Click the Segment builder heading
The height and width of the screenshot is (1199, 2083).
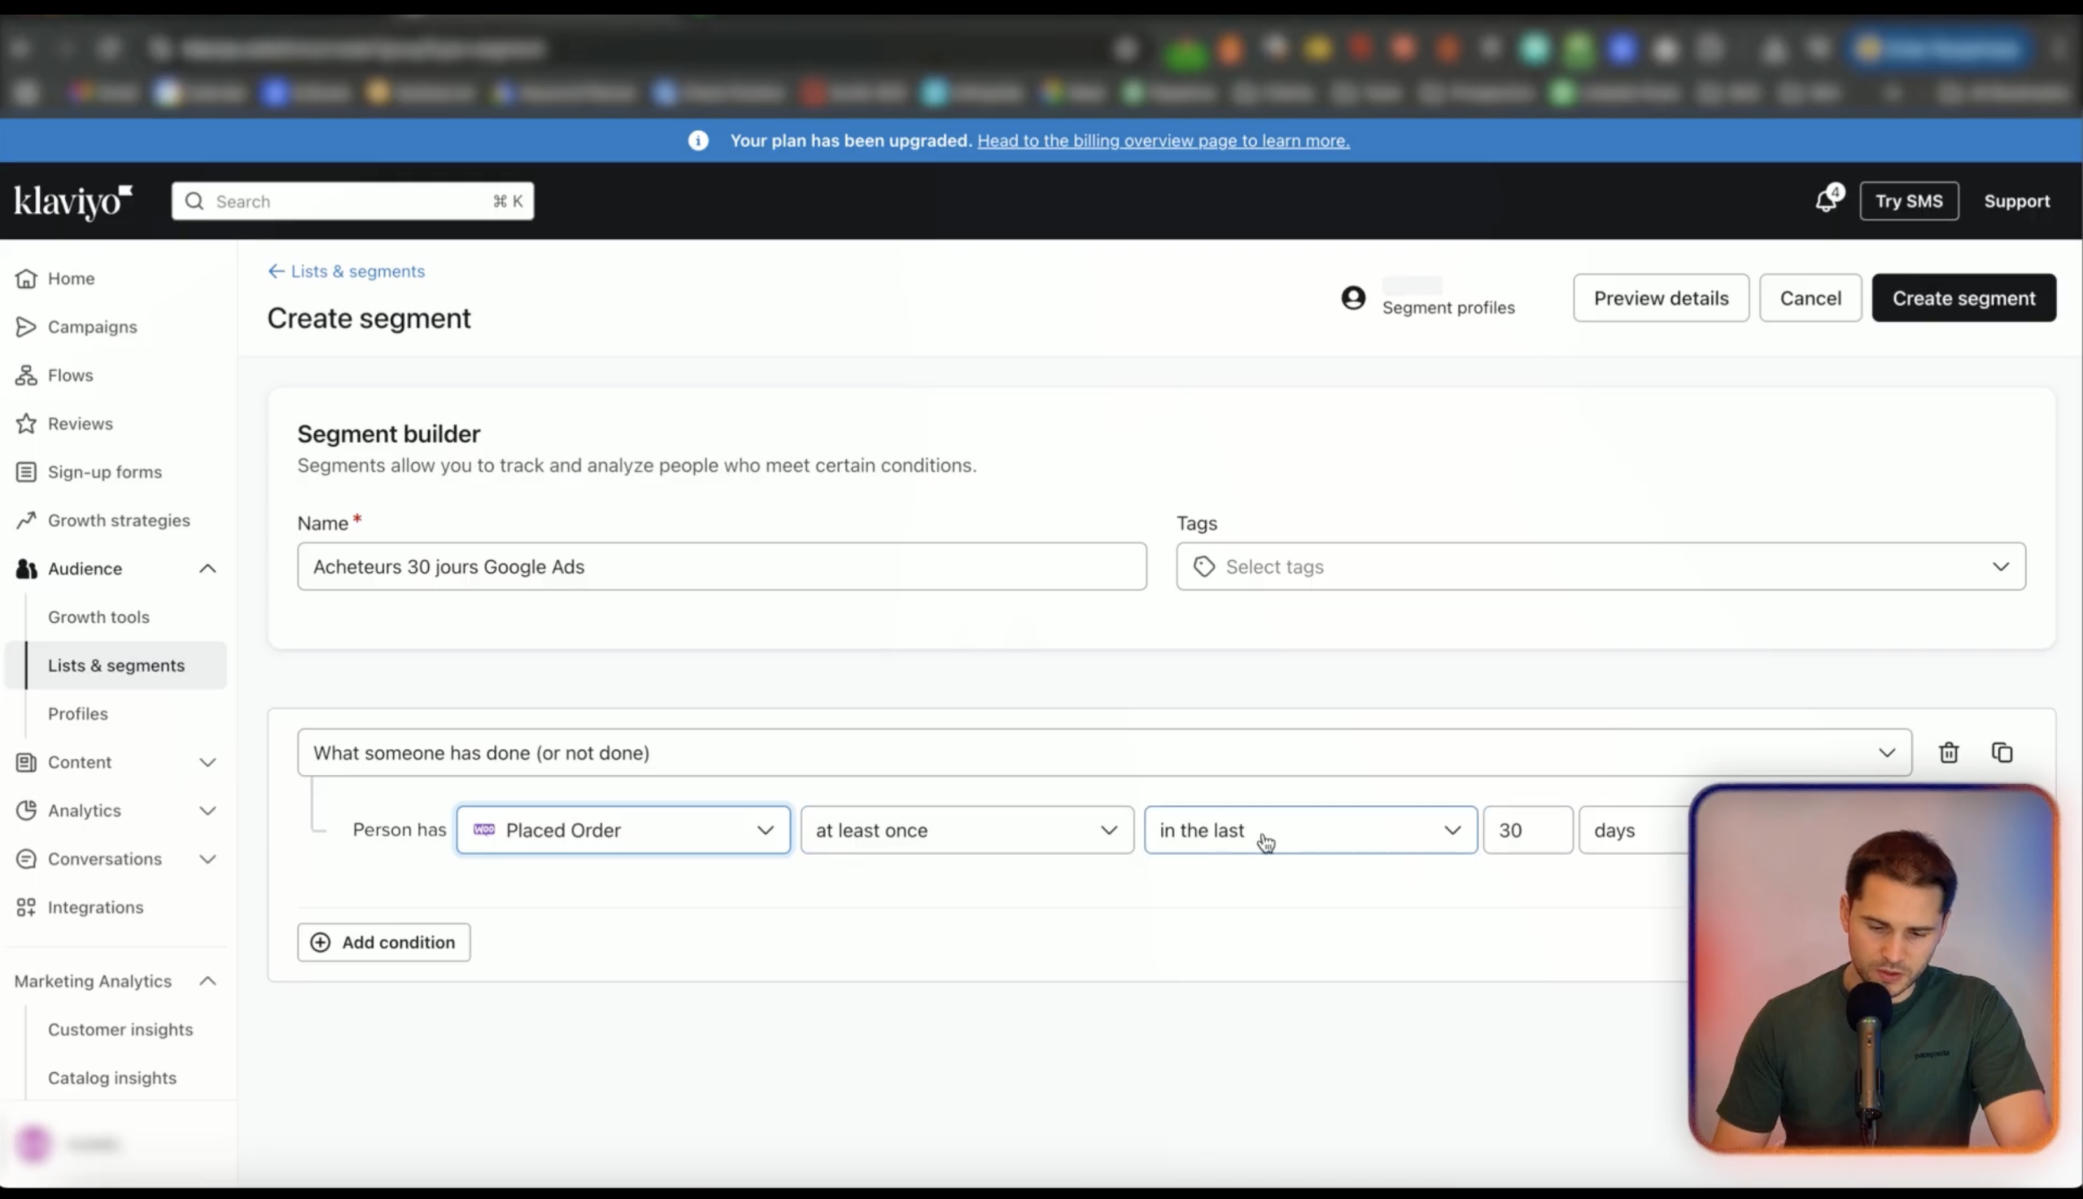pos(389,434)
